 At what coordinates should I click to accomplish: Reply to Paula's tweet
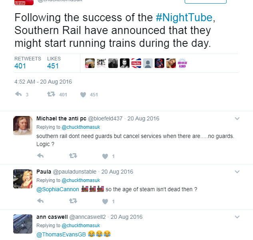click(40, 201)
